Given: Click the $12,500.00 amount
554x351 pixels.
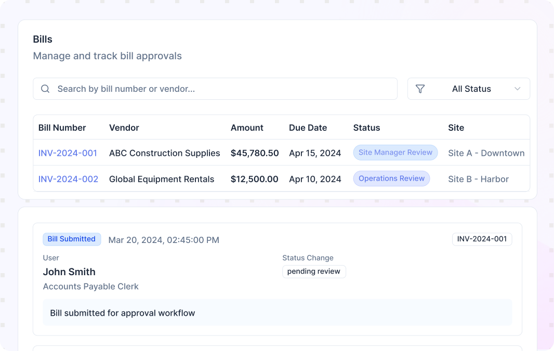Looking at the screenshot, I should (254, 179).
